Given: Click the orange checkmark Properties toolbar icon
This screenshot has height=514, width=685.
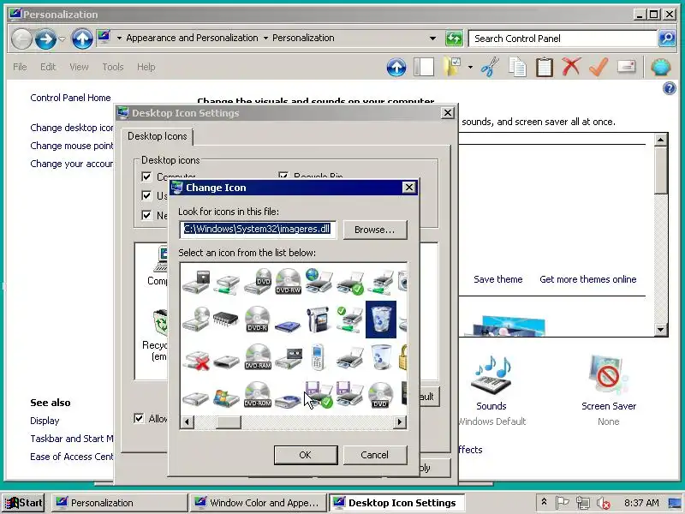Looking at the screenshot, I should [599, 67].
